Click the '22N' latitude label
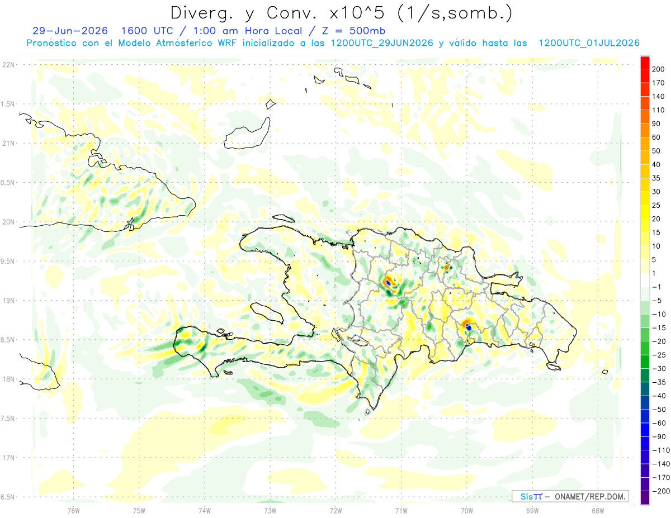The height and width of the screenshot is (518, 671). 8,65
